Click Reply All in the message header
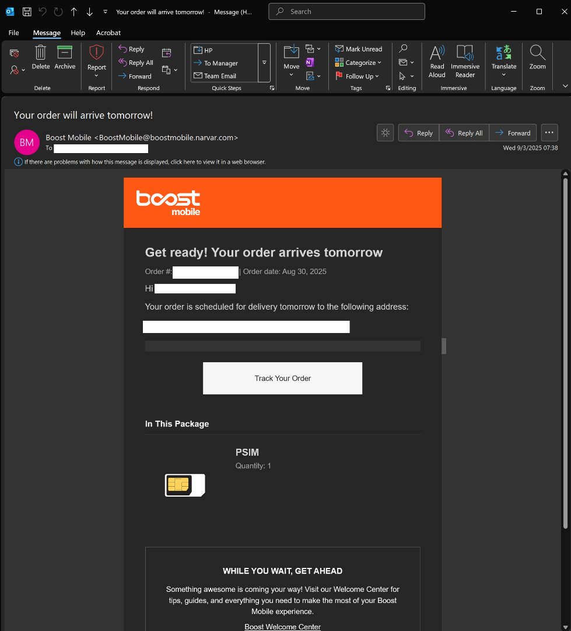 464,133
